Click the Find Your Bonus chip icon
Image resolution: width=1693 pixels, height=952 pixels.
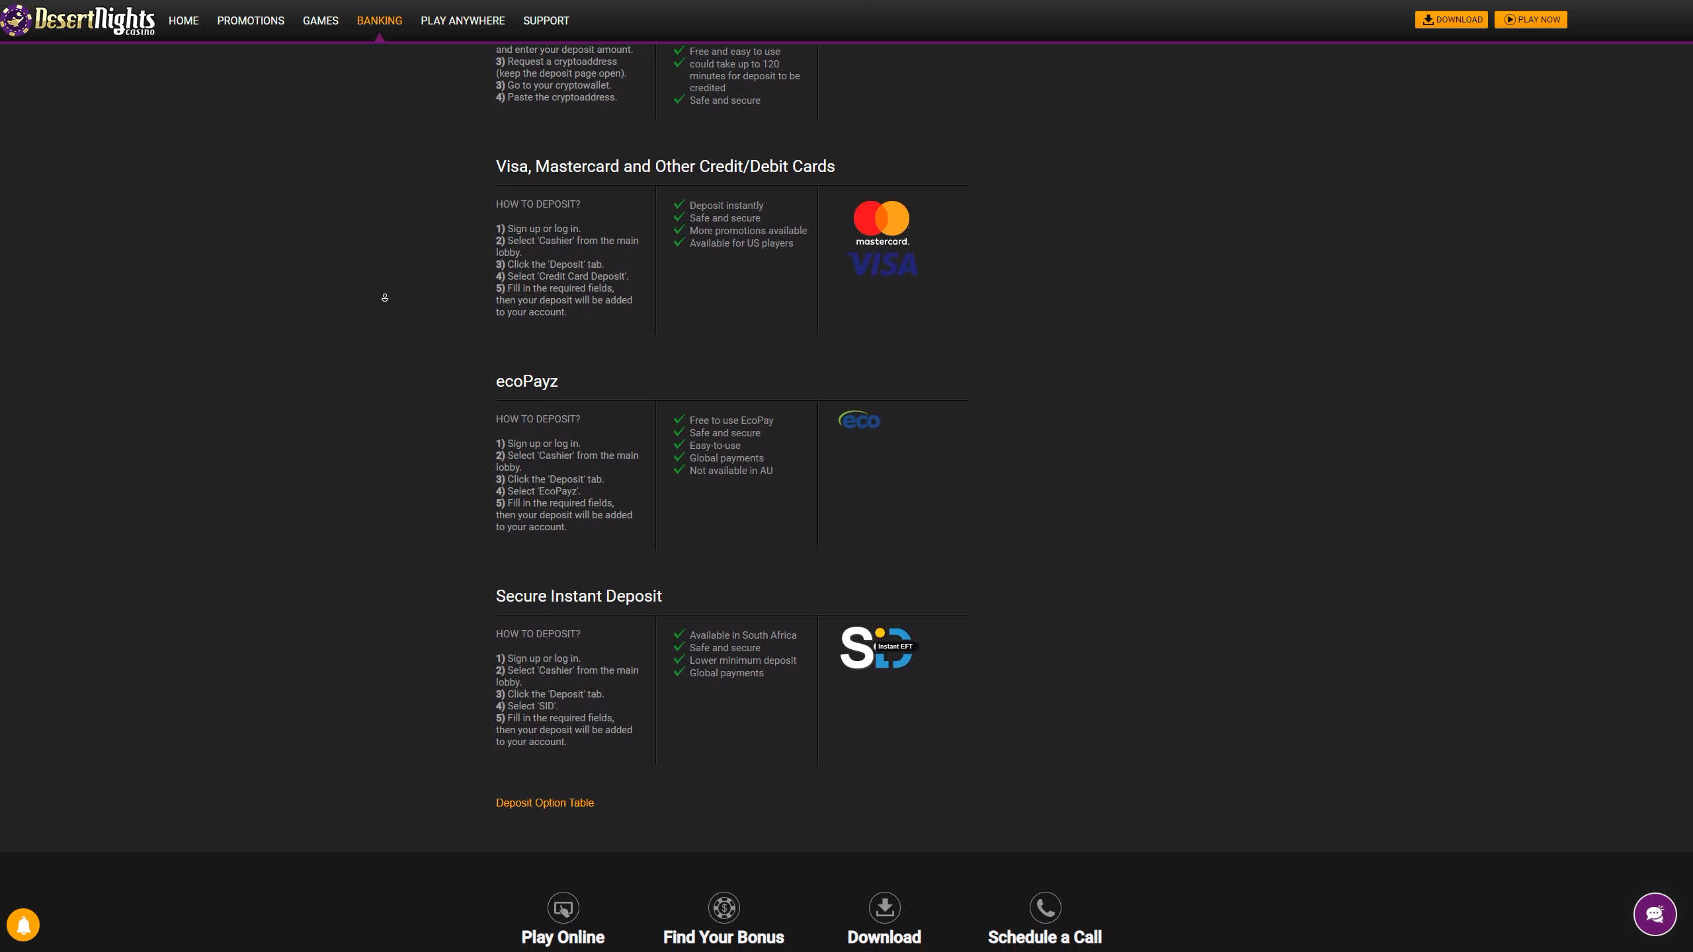723,908
